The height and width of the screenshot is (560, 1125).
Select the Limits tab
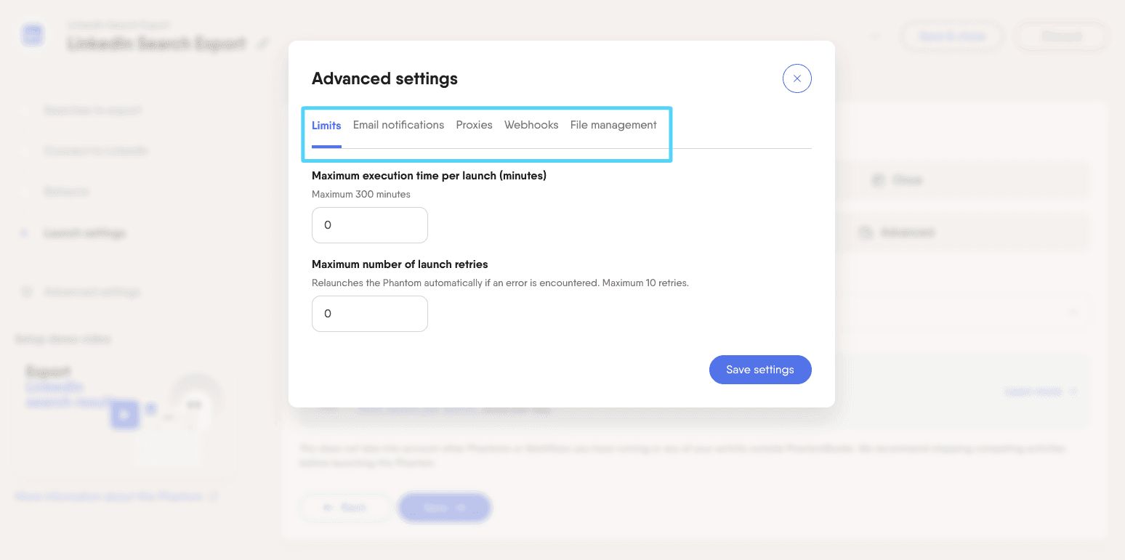(x=326, y=126)
